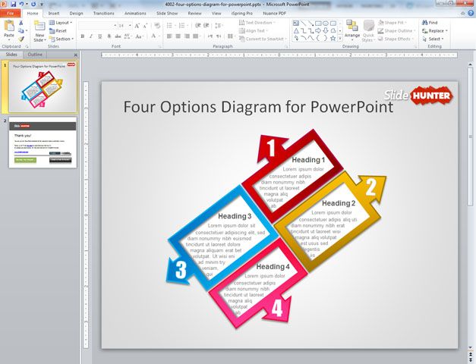Image resolution: width=476 pixels, height=364 pixels.
Task: Select the Oval shape in gallery
Action: point(326,23)
